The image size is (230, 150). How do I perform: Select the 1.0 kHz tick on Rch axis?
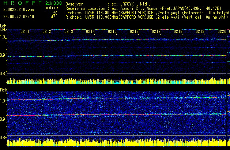(3, 101)
